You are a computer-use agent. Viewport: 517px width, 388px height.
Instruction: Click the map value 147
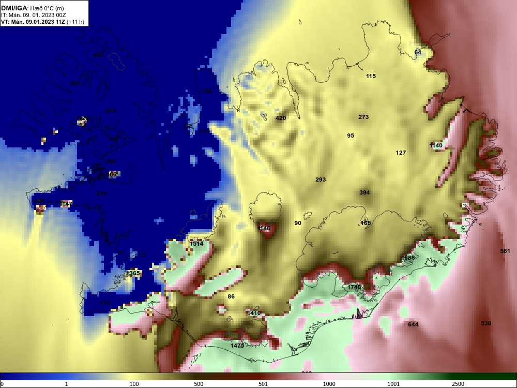pyautogui.click(x=67, y=204)
